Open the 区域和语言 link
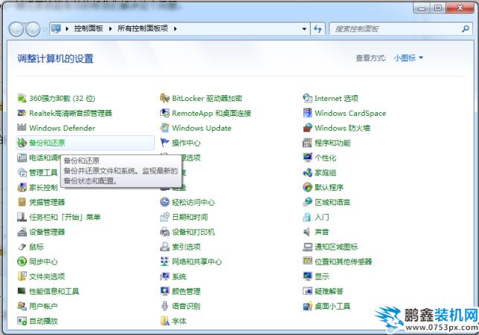This screenshot has width=479, height=335. 332,202
